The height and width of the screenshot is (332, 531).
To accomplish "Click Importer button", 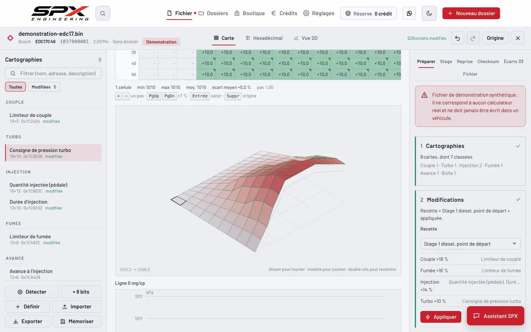I will pyautogui.click(x=77, y=307).
